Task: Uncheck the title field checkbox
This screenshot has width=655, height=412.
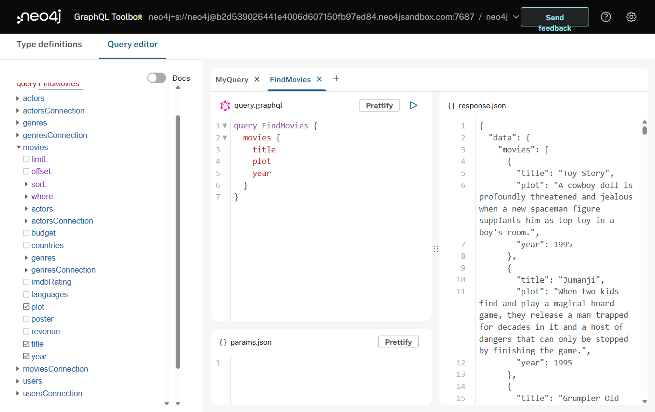Action: tap(26, 344)
